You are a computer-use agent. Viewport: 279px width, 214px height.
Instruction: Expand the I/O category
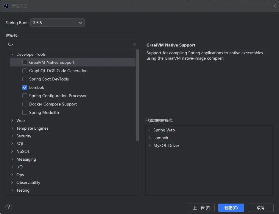point(12,167)
